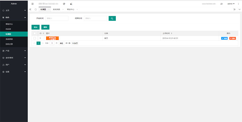Collapse the sidebar with the menu toggle icon
The image size is (242, 122).
[33, 4]
